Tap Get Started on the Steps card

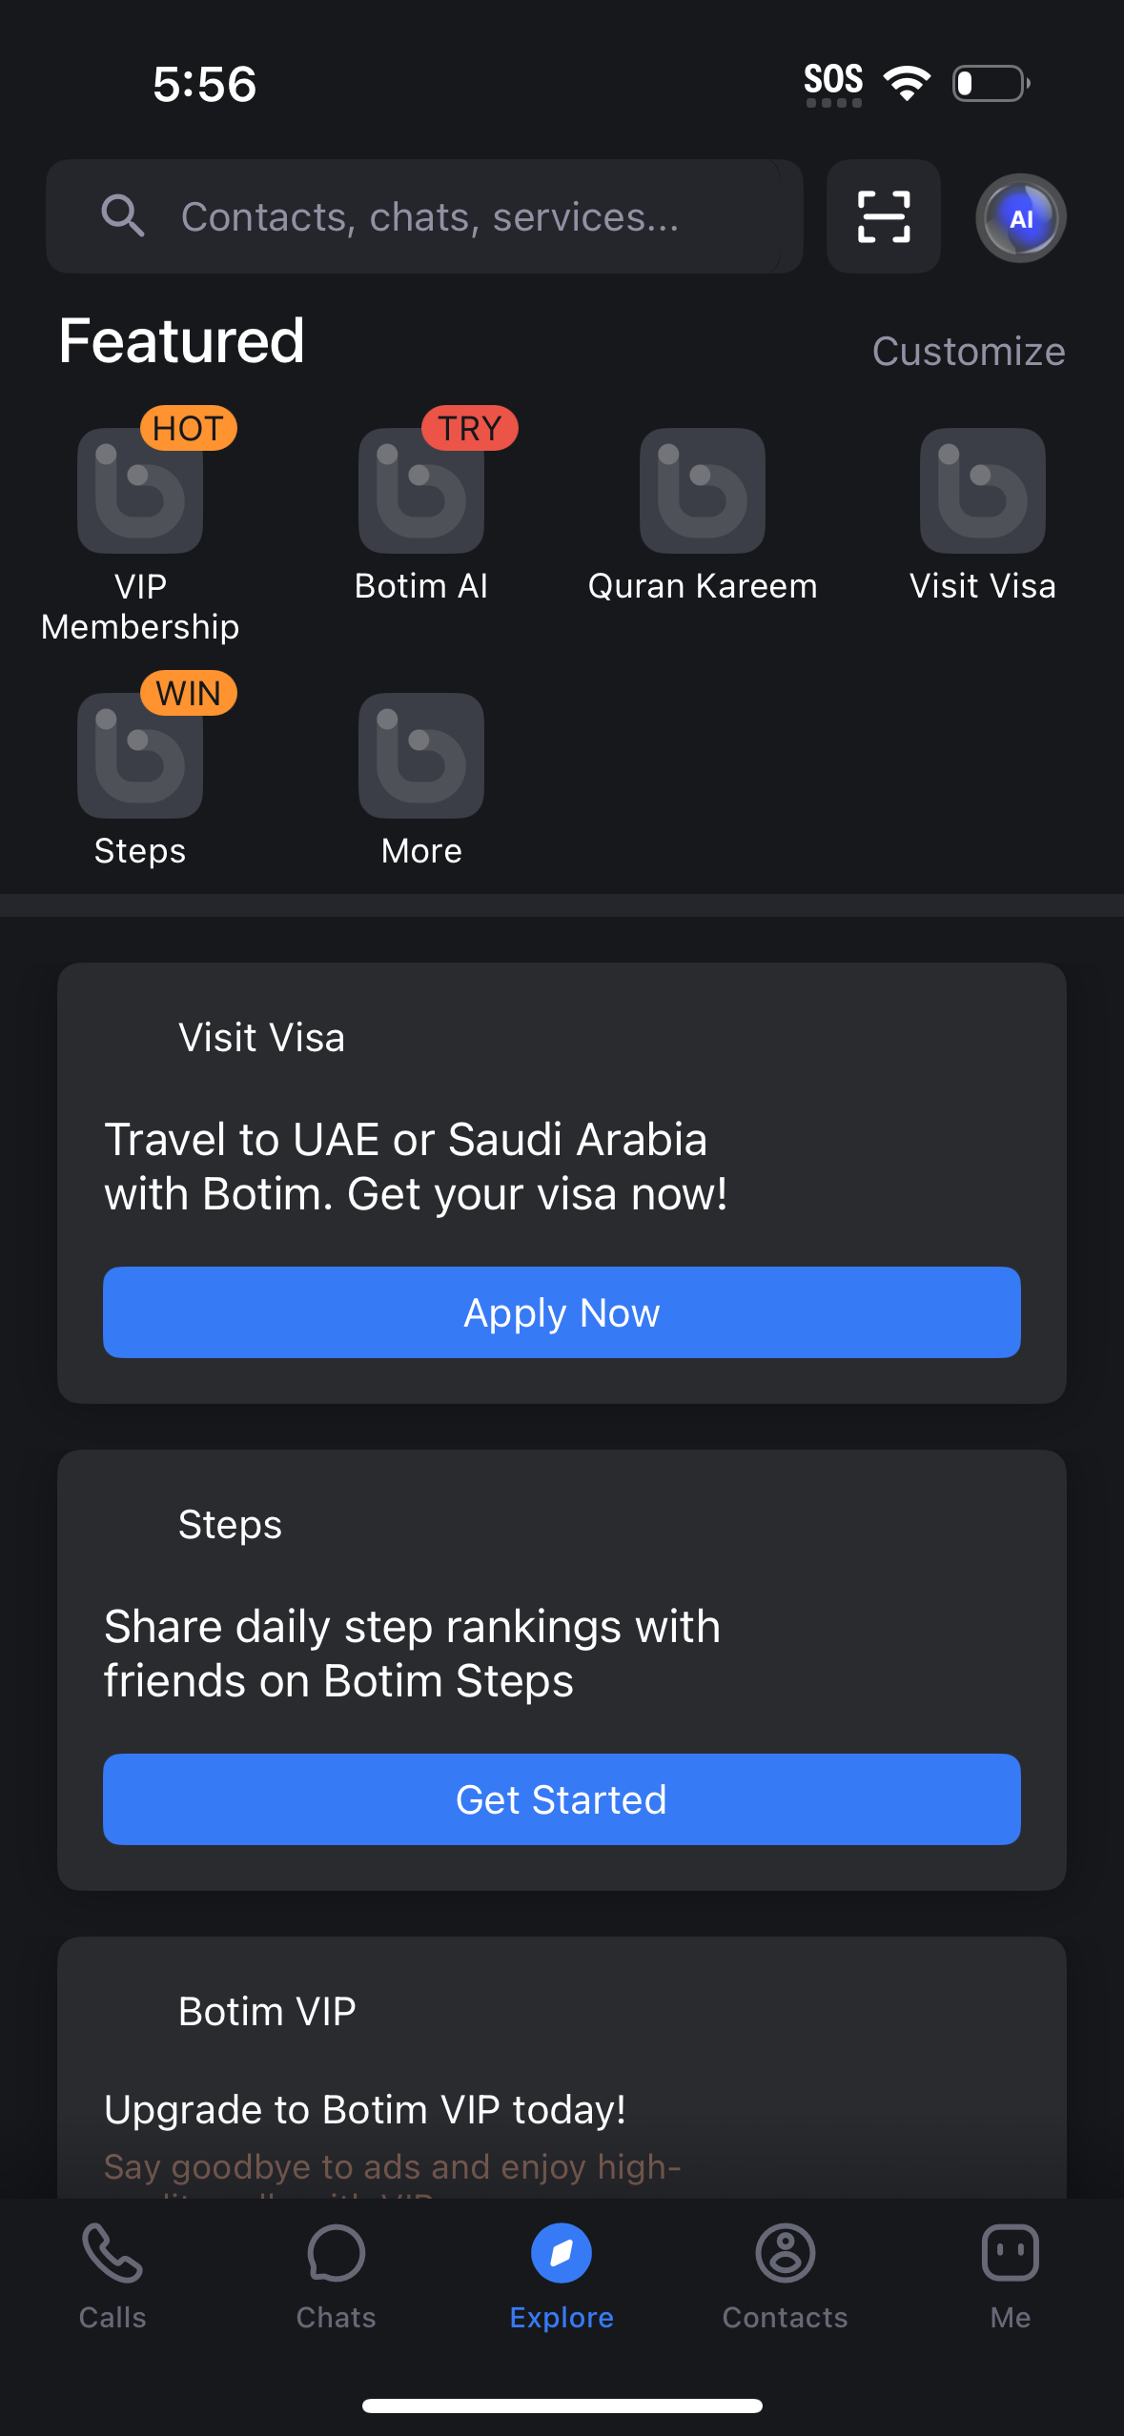point(562,1798)
